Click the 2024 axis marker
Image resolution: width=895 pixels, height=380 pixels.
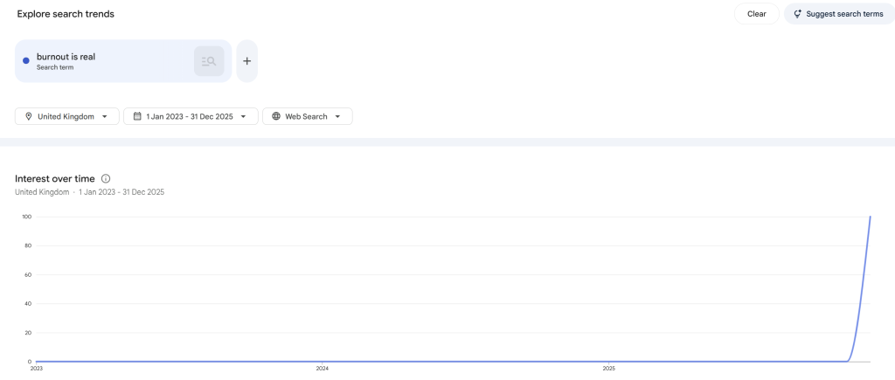[323, 369]
